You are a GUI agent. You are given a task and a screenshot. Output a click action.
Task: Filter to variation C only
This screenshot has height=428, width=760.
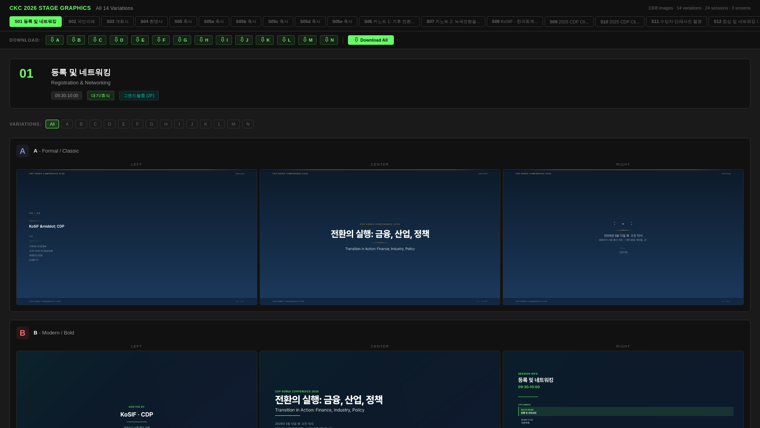click(95, 124)
